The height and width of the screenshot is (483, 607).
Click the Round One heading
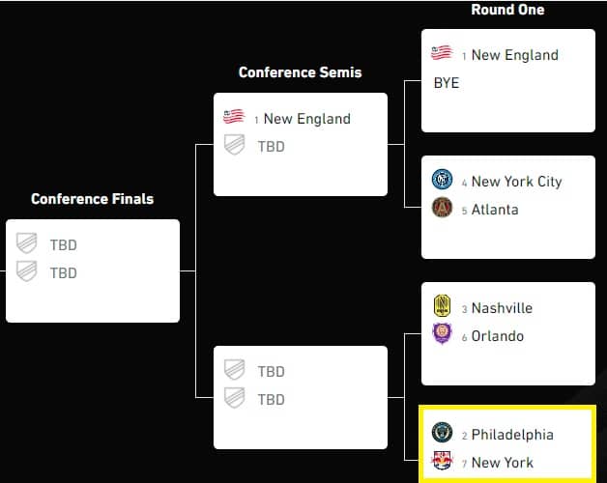tap(507, 10)
